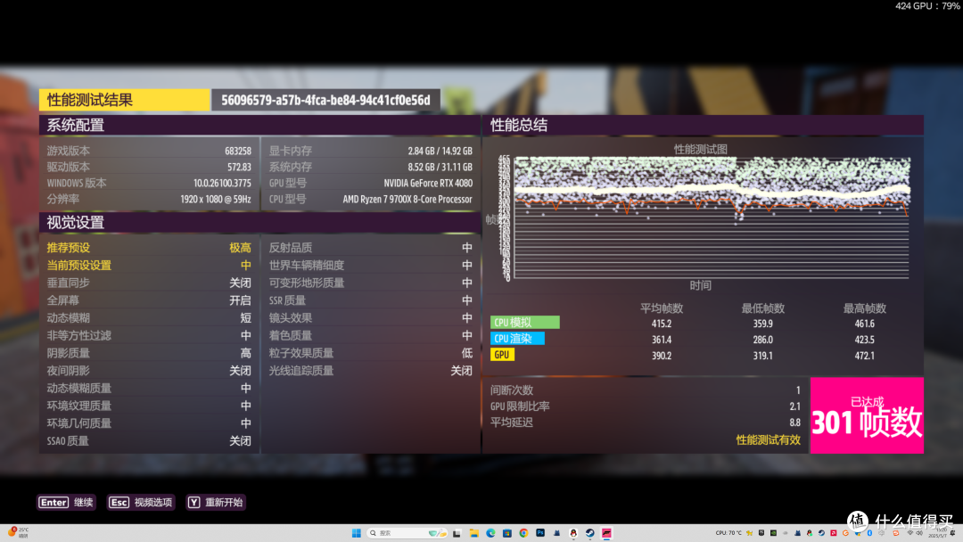Open File Explorer from the taskbar
The height and width of the screenshot is (542, 963).
[x=473, y=533]
